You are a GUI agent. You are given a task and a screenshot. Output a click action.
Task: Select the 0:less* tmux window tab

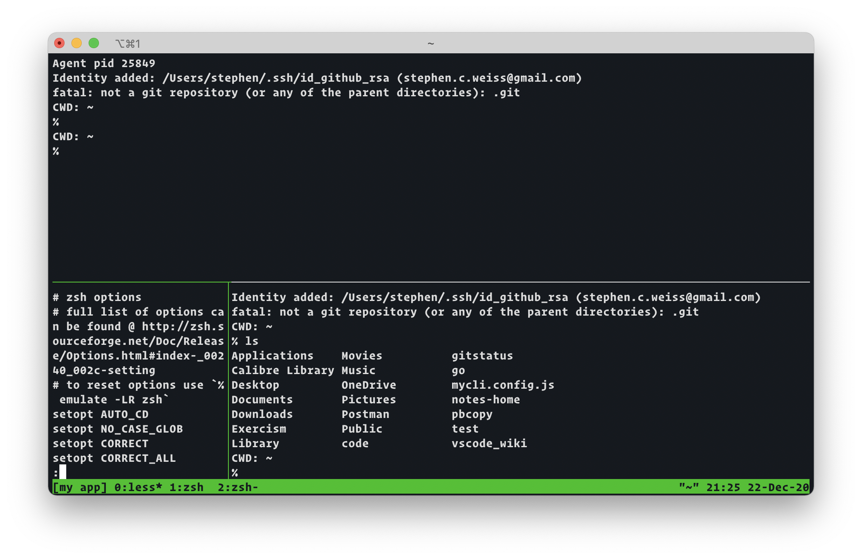[138, 487]
